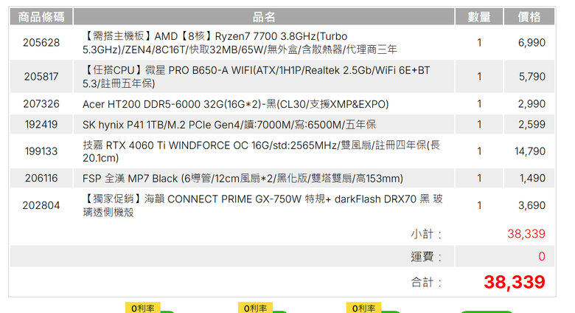Click product barcode 205628
The width and height of the screenshot is (575, 313).
click(41, 43)
